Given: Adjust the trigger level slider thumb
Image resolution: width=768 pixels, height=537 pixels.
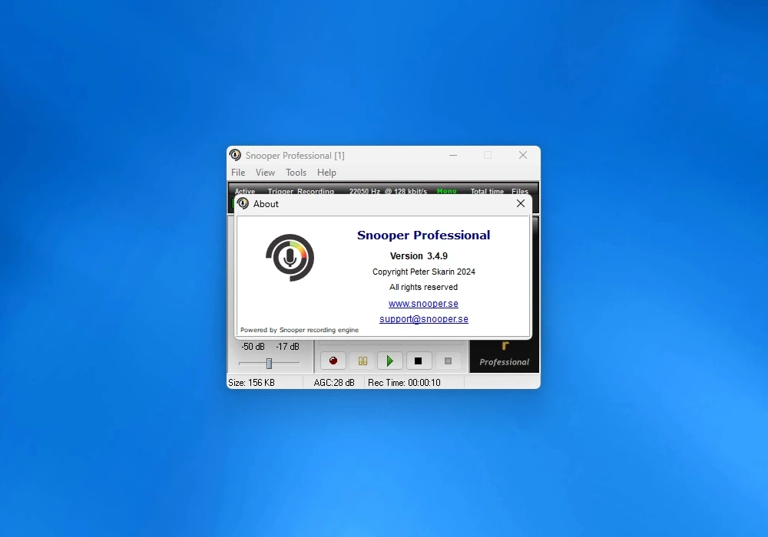Looking at the screenshot, I should pyautogui.click(x=269, y=364).
